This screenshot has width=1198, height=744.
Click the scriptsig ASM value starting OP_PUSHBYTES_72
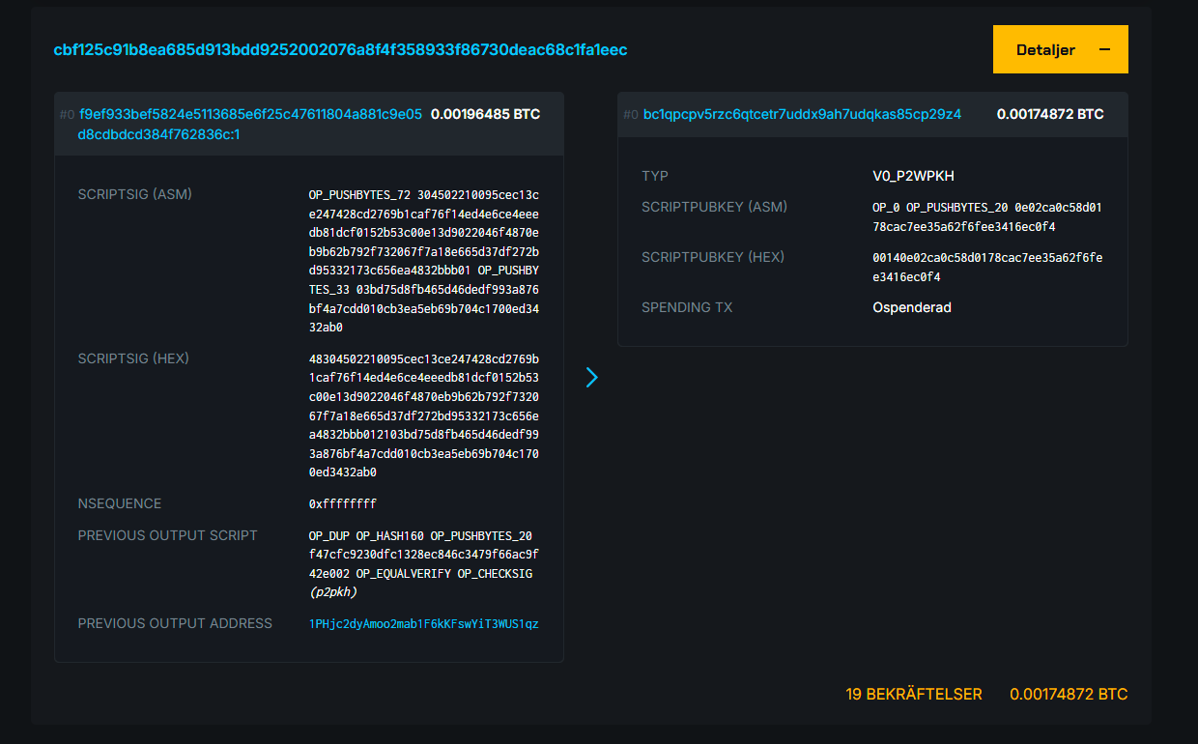(x=424, y=261)
